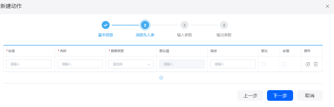The image size is (334, 107).
Task: Focus the 名称 input field
Action: click(x=80, y=64)
